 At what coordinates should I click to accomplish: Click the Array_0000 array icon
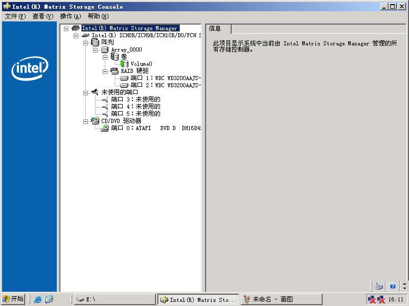pos(105,49)
